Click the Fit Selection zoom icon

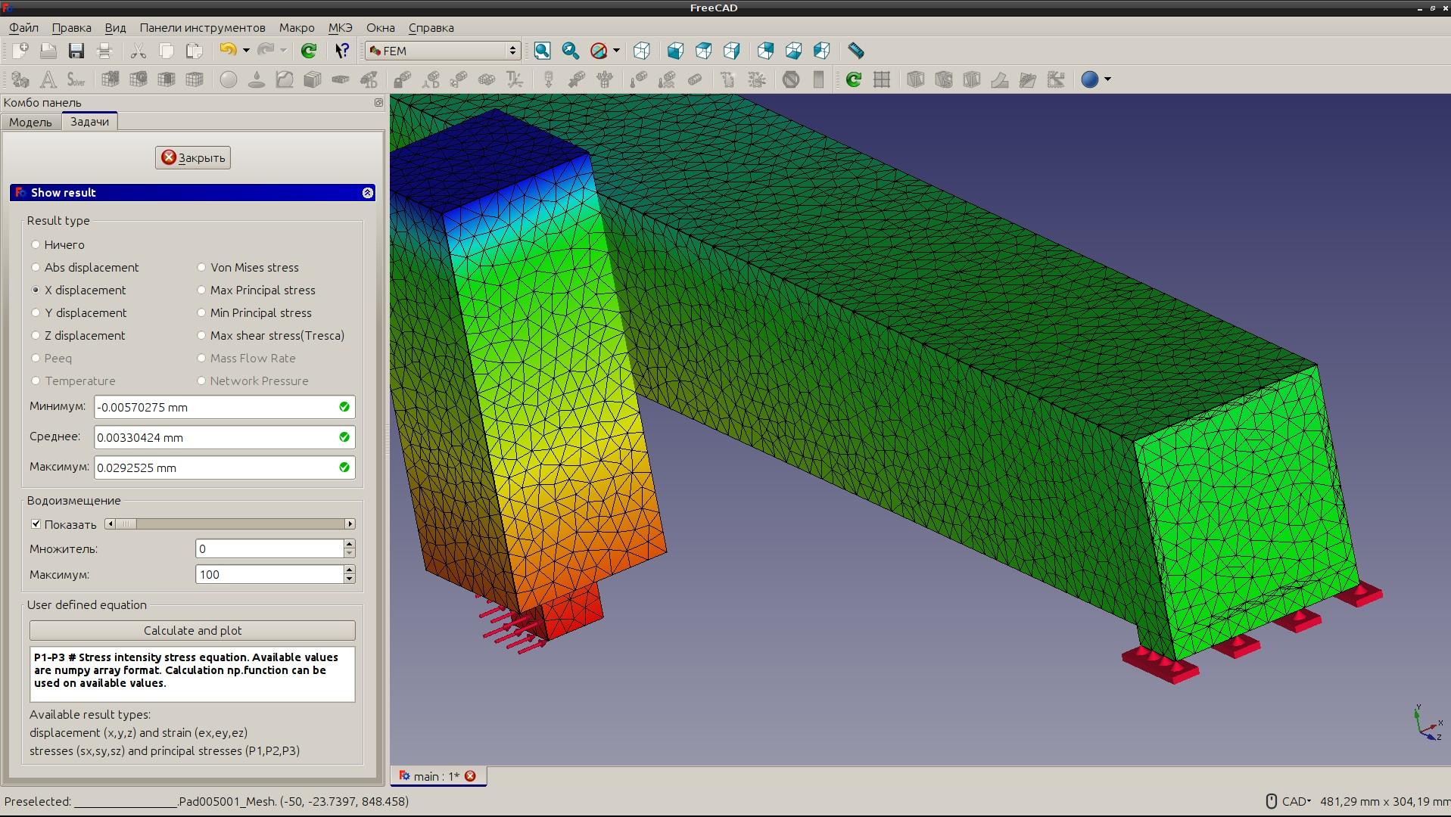point(571,51)
